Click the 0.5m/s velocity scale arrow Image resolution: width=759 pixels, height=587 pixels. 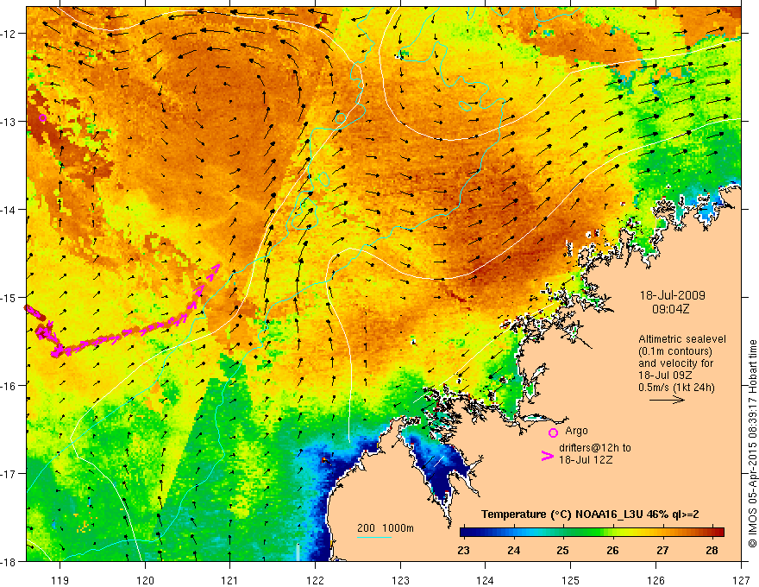click(667, 400)
